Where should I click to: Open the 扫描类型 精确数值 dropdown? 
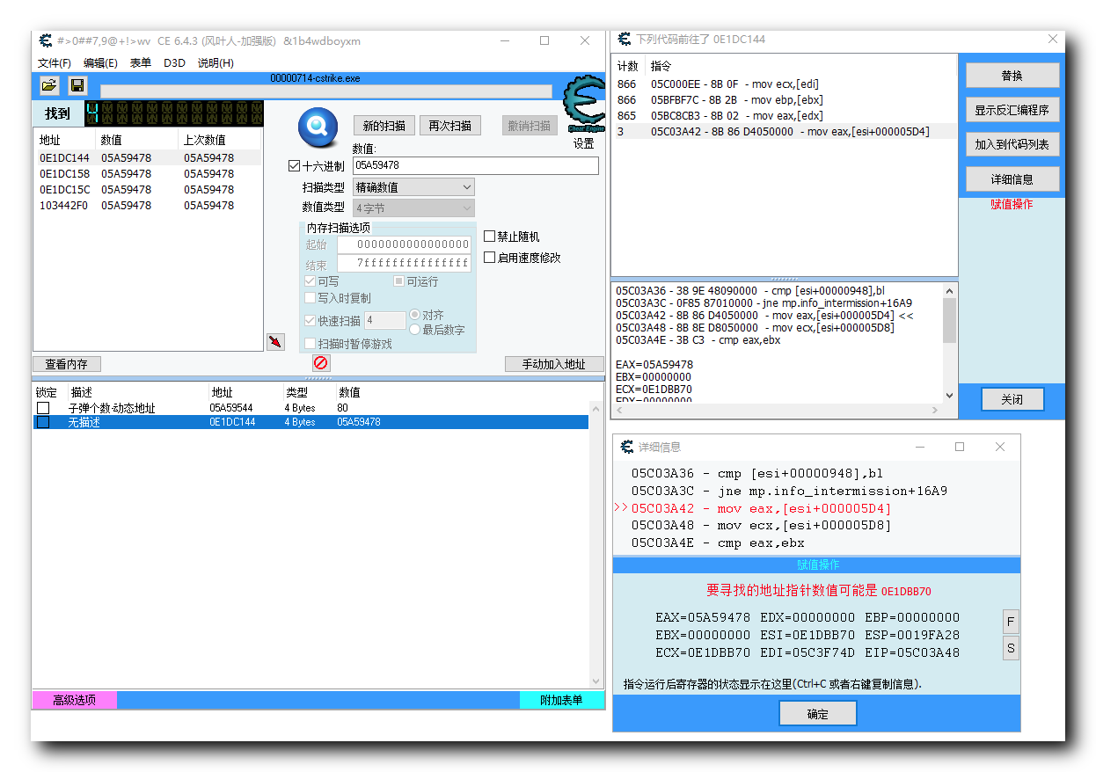[413, 187]
